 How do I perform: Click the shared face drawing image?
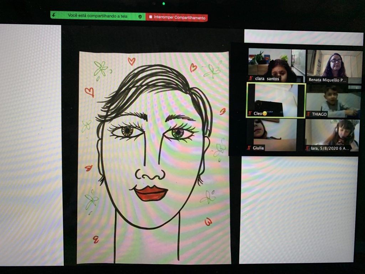154,158
